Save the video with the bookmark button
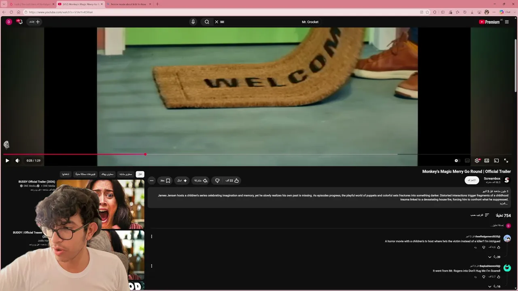The width and height of the screenshot is (518, 291). point(165,181)
